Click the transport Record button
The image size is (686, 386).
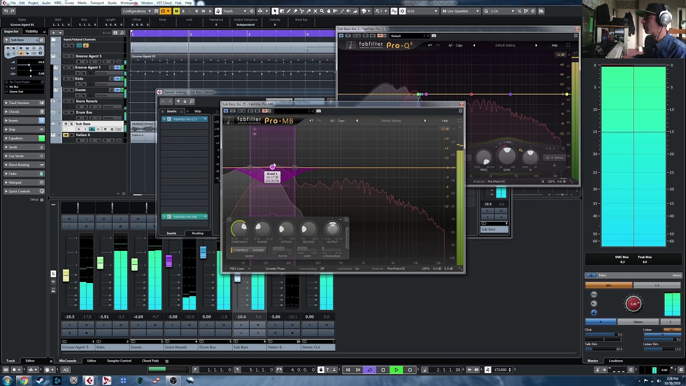tap(410, 369)
